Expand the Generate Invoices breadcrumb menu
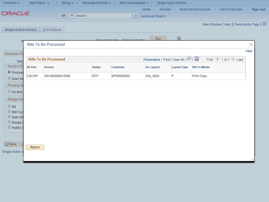 [x=96, y=3]
